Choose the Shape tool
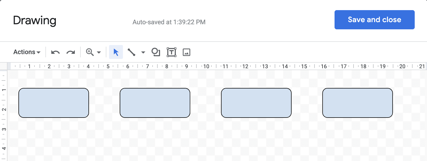 (x=156, y=52)
